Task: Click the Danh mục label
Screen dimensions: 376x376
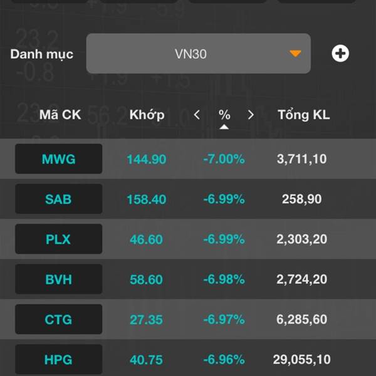Action: click(x=41, y=54)
